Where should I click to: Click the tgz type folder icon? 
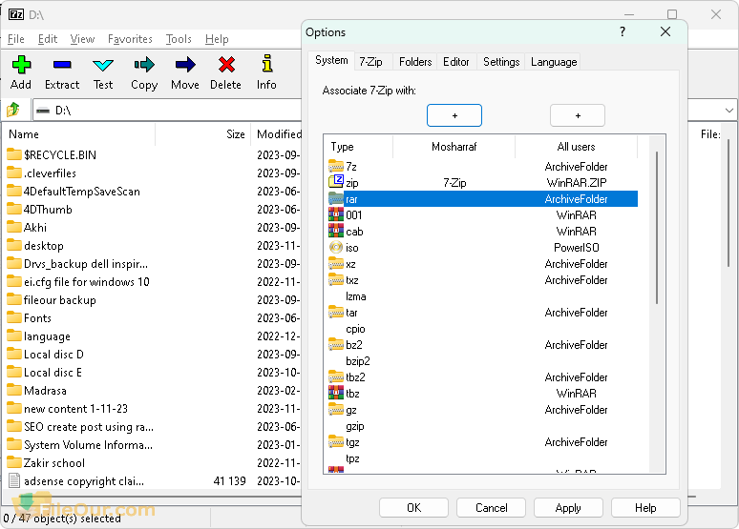click(335, 441)
